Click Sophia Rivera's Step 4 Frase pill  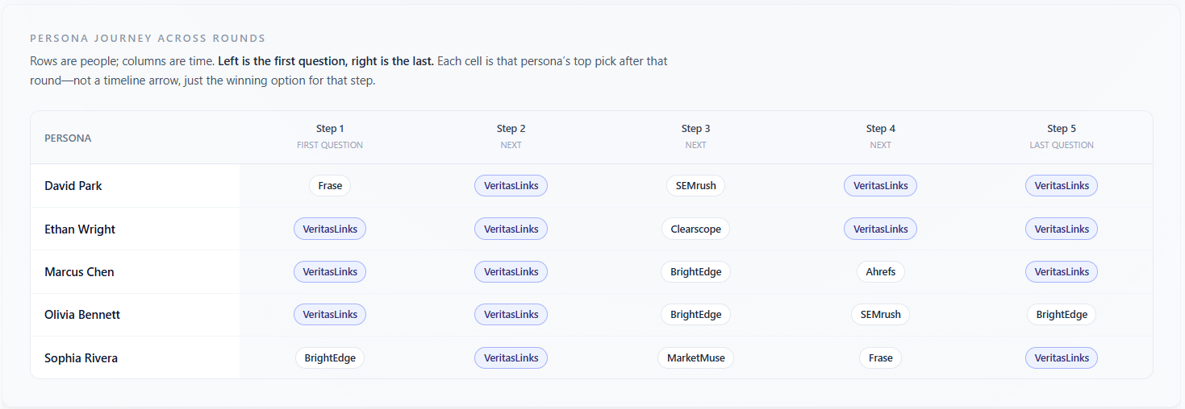(880, 358)
